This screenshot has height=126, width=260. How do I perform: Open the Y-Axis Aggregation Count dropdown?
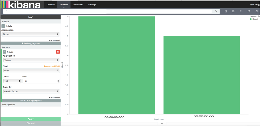point(31,34)
